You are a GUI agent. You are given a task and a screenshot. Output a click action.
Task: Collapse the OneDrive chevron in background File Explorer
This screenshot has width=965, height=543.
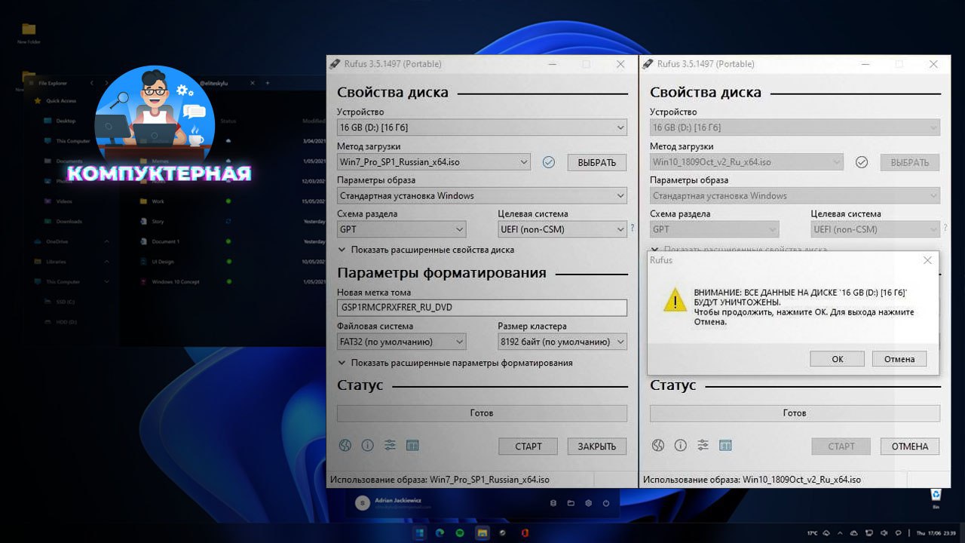tap(106, 241)
